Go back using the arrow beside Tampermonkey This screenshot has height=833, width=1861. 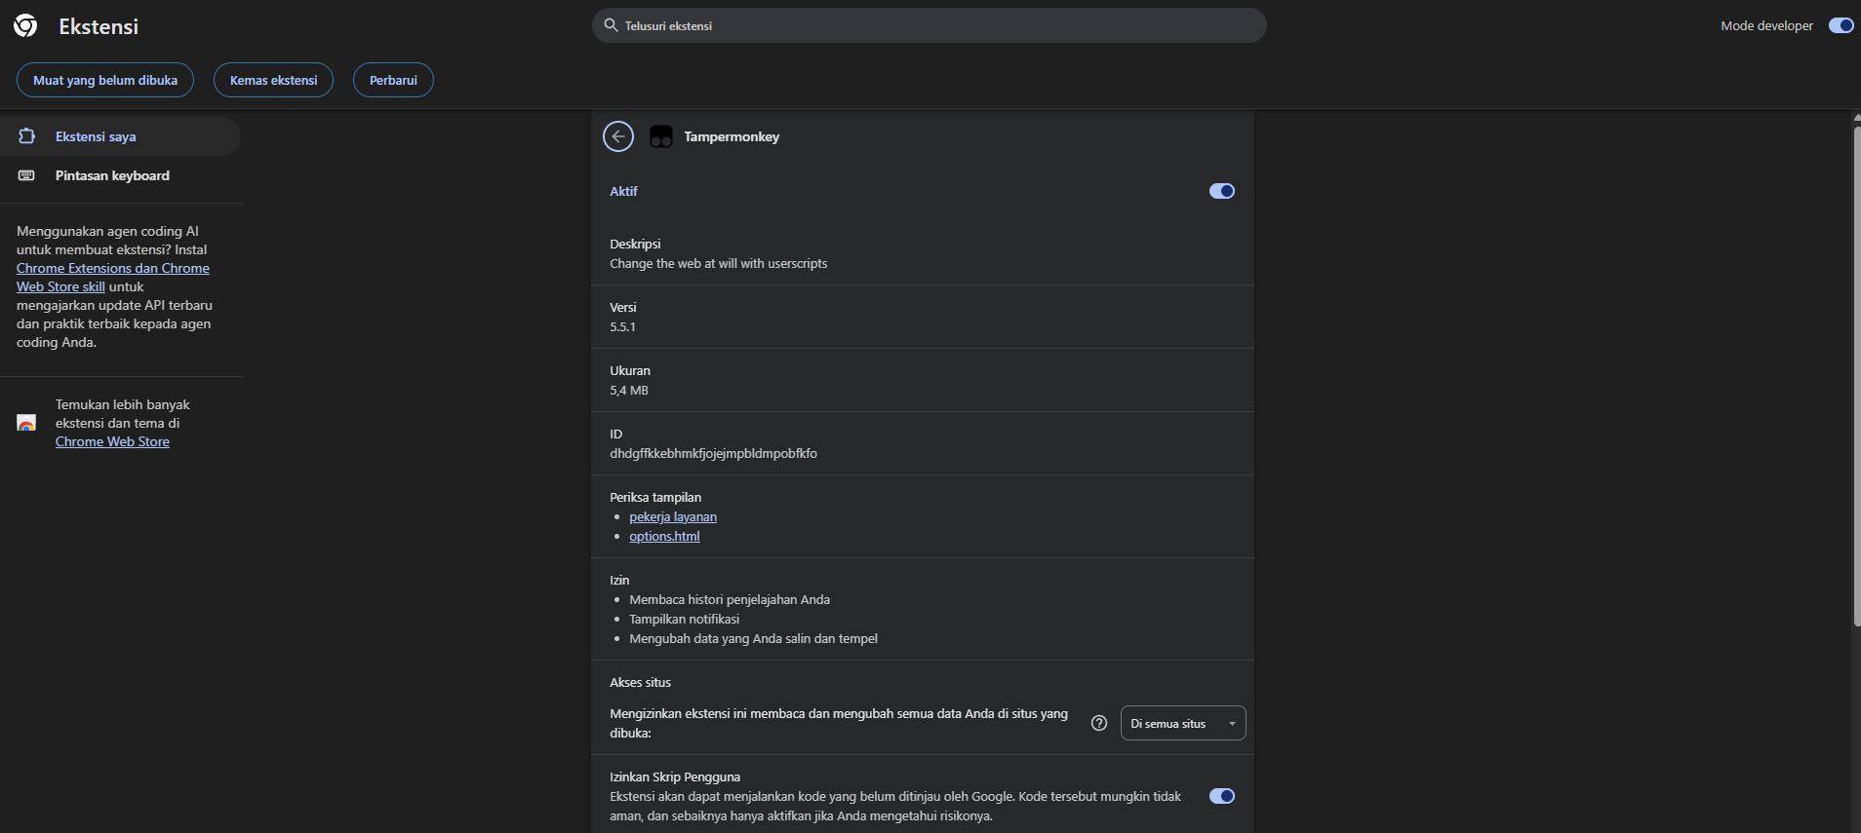618,136
